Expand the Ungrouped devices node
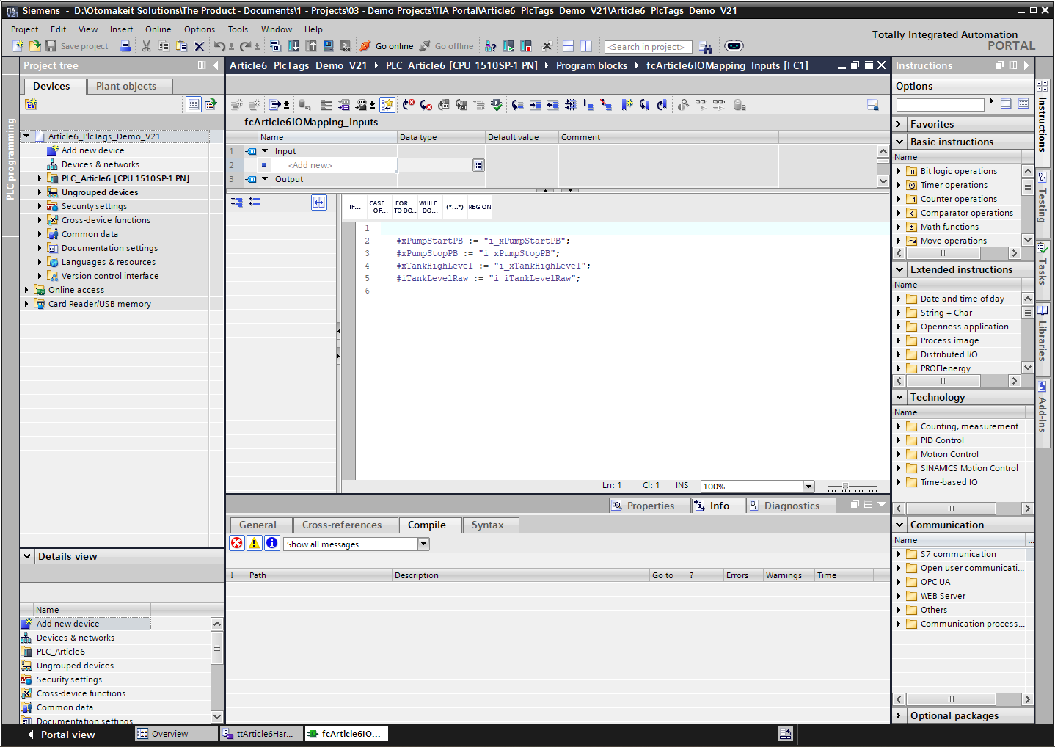This screenshot has height=747, width=1055. point(40,192)
